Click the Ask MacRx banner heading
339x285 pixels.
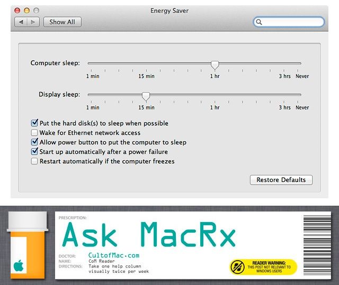coord(149,235)
